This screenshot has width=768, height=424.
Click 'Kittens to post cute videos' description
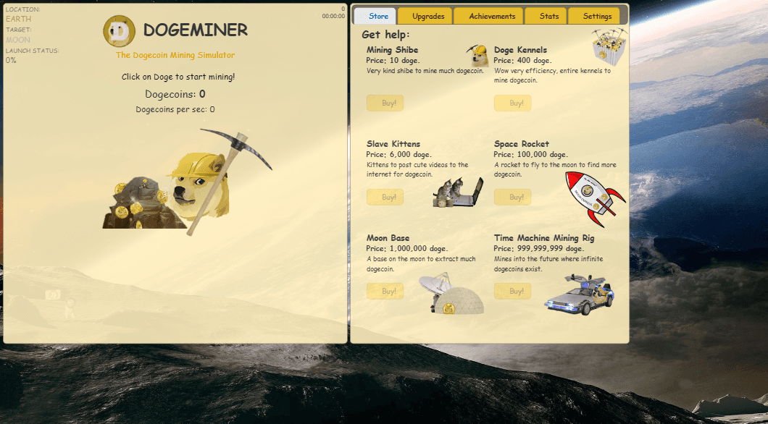tap(417, 170)
